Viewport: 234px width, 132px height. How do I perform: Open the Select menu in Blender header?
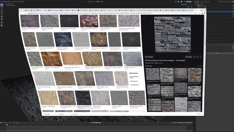tap(16, 1)
